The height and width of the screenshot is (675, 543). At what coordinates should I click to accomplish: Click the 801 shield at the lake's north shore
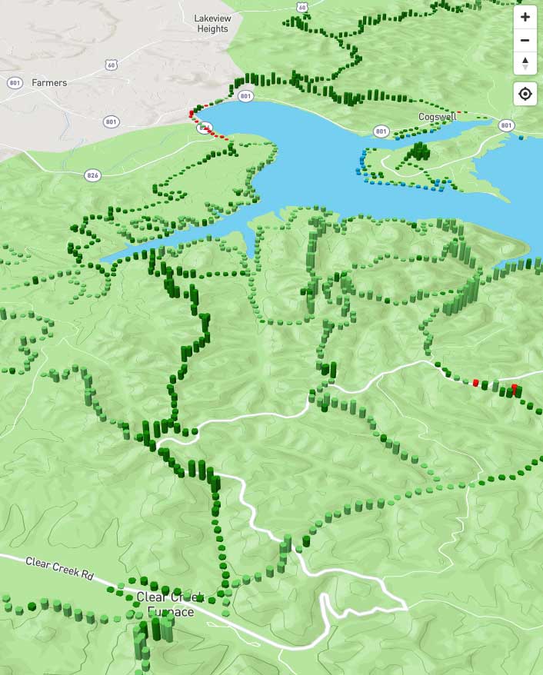coord(245,96)
